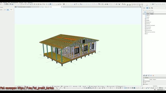Click the highlighted grid snap icon in top toolbar
This screenshot has width=166, height=93.
tap(51, 4)
